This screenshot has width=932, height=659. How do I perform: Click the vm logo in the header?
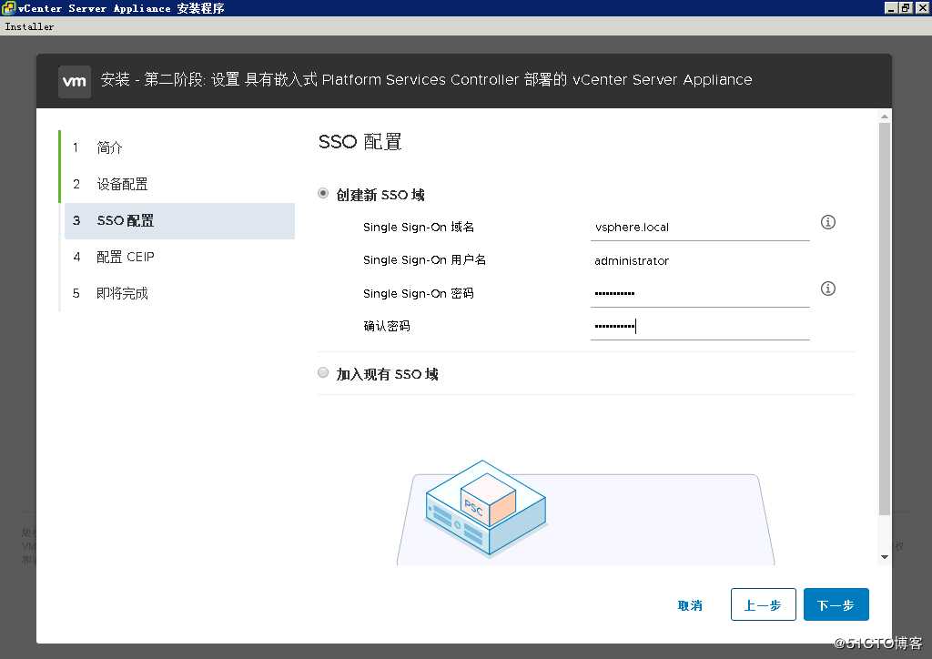click(x=75, y=81)
